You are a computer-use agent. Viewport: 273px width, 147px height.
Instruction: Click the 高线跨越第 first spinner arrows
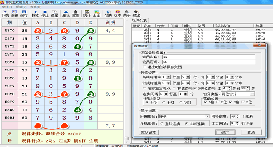pos(168,77)
